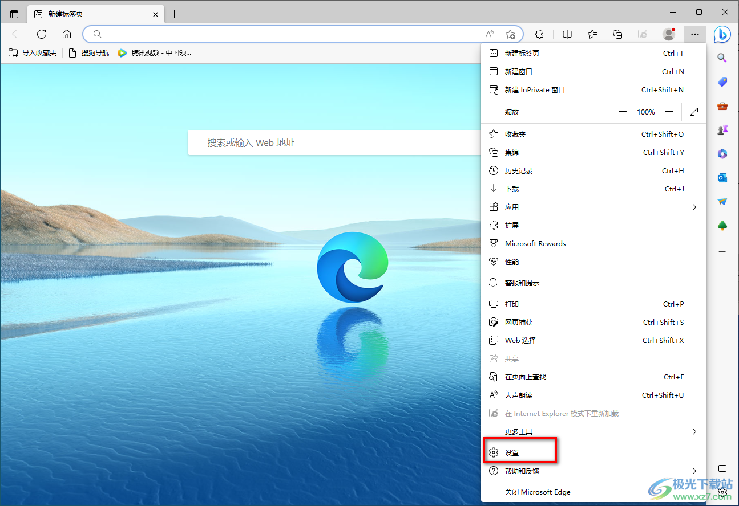Open sidebar Games chess icon
The width and height of the screenshot is (739, 506).
pyautogui.click(x=722, y=130)
